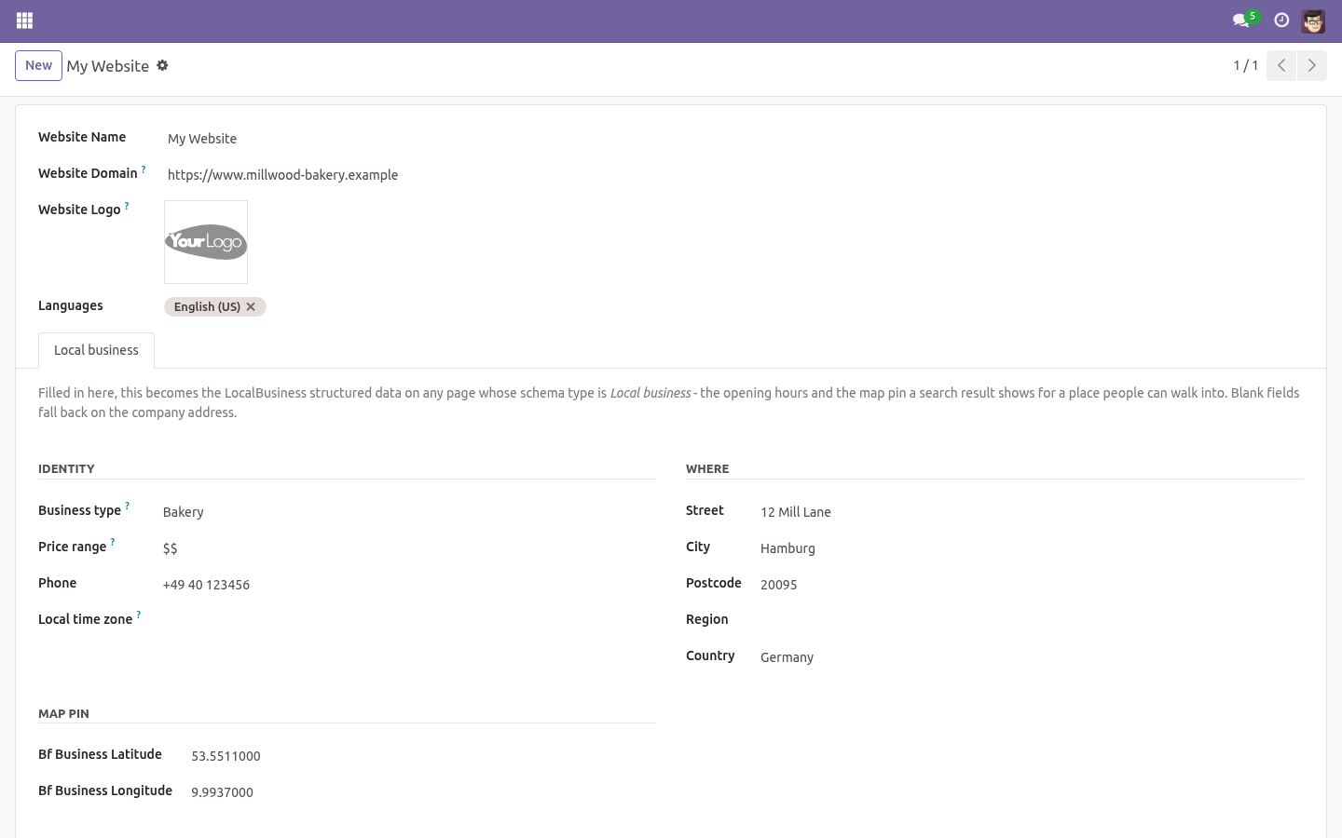Edit the Bf Business Latitude value
The width and height of the screenshot is (1342, 838).
421,756
